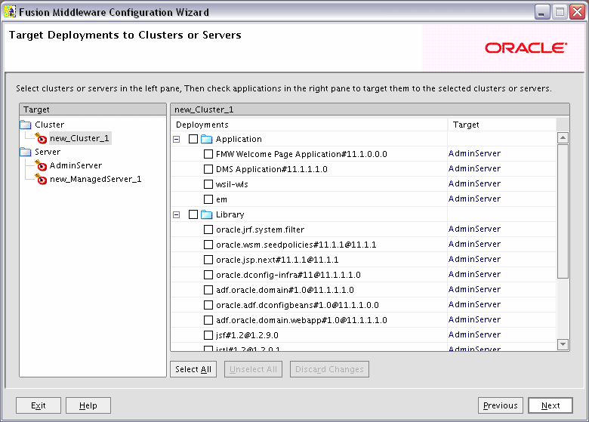
Task: Click the Cluster folder icon
Action: click(26, 125)
